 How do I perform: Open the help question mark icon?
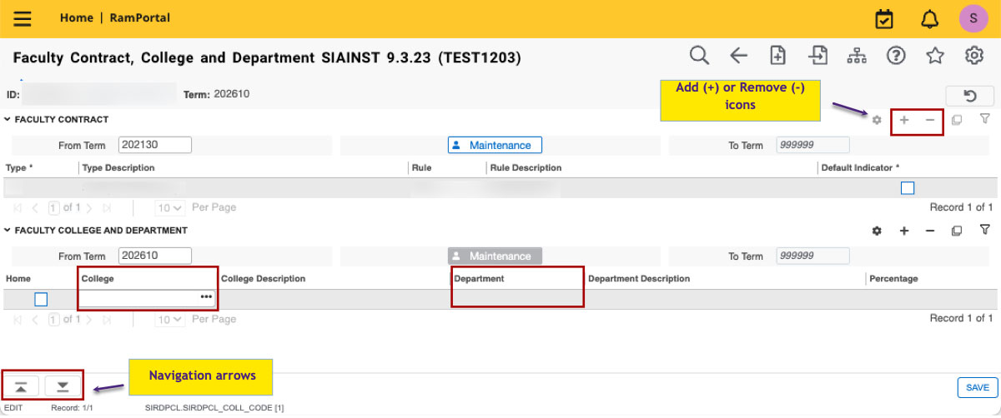tap(896, 56)
